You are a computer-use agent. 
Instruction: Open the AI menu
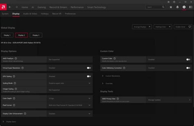point(33,7)
